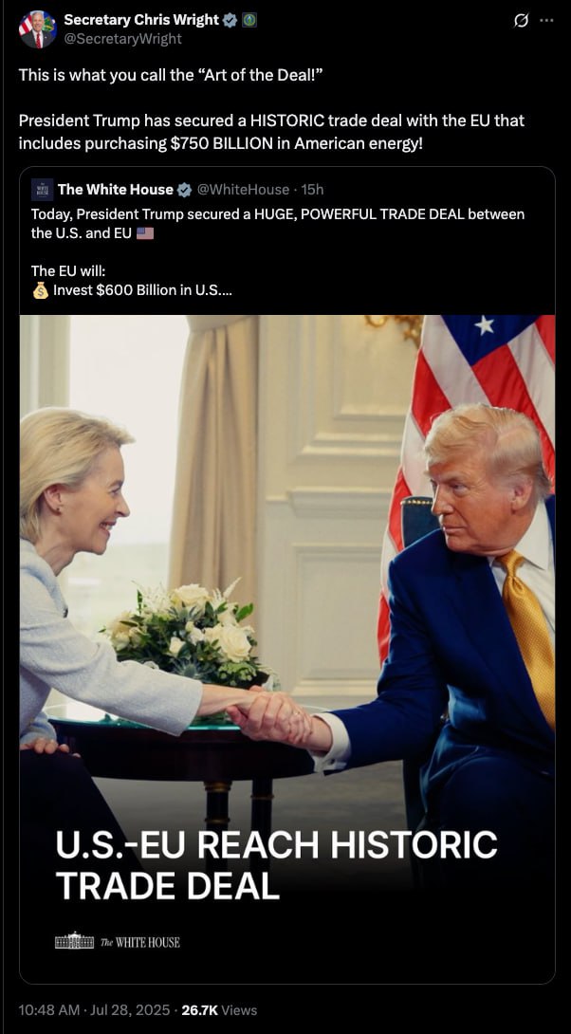Click the money bag emoji in quoted post
The image size is (571, 1034).
pos(40,290)
